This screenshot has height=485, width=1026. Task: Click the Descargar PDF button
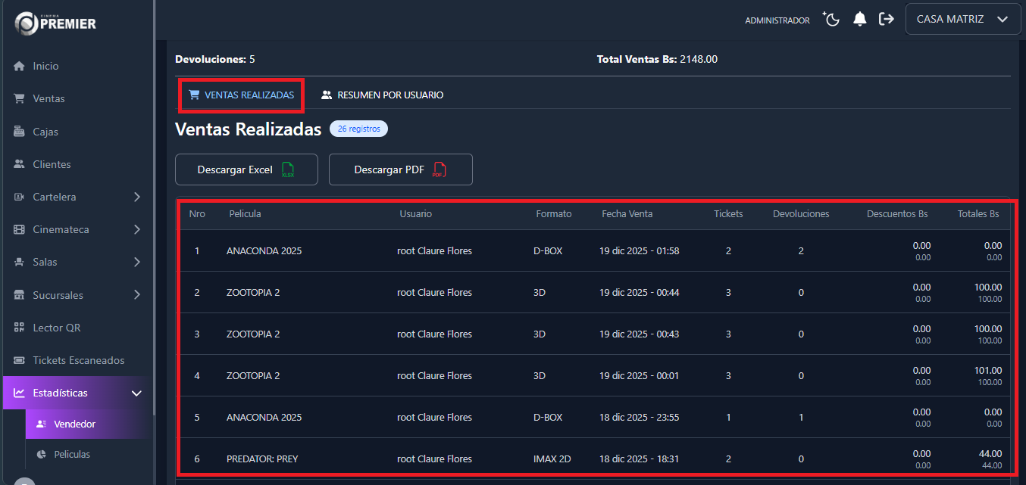click(x=400, y=169)
